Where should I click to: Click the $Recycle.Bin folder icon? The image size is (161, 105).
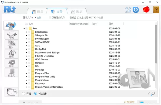pos(33,35)
